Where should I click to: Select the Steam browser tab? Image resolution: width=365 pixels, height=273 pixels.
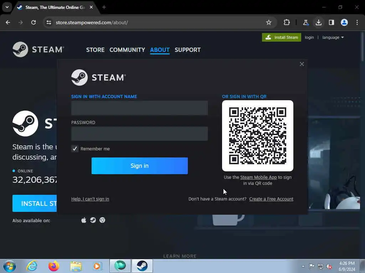(x=55, y=7)
